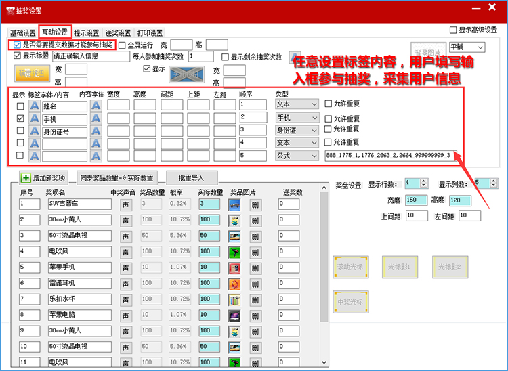Enable the 全屏运行 checkbox
This screenshot has width=508, height=371.
[123, 45]
